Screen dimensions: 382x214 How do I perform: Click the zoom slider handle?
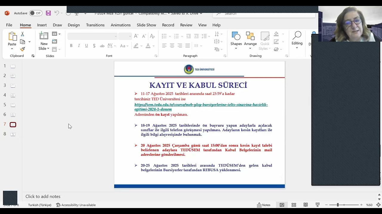point(338,205)
